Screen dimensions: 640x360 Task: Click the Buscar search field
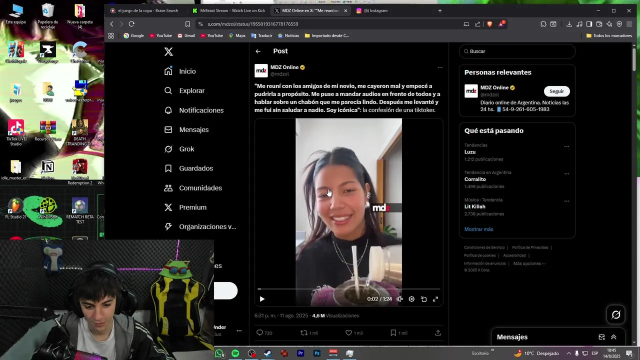pos(517,51)
